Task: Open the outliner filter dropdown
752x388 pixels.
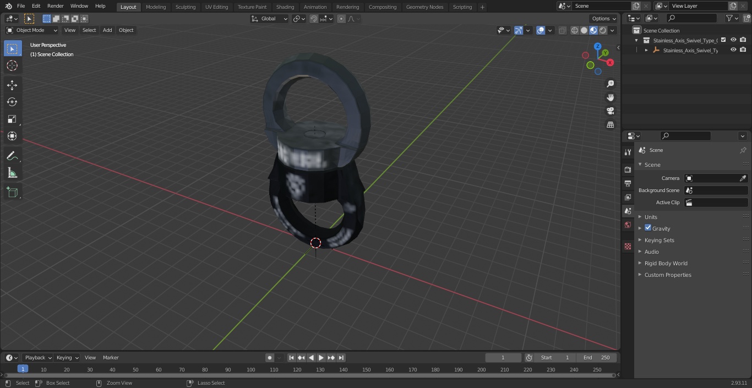Action: tap(732, 18)
